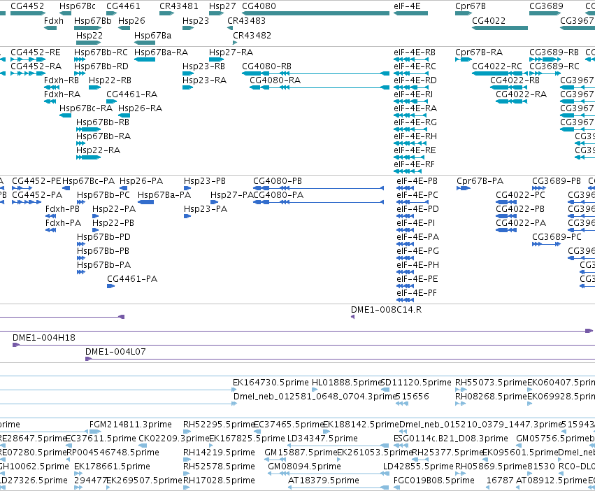Image resolution: width=595 pixels, height=491 pixels.
Task: Click transcript CG4461-RA
Action: click(x=131, y=94)
